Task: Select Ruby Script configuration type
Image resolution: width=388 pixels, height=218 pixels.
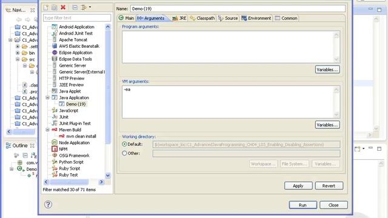Action: click(x=69, y=168)
